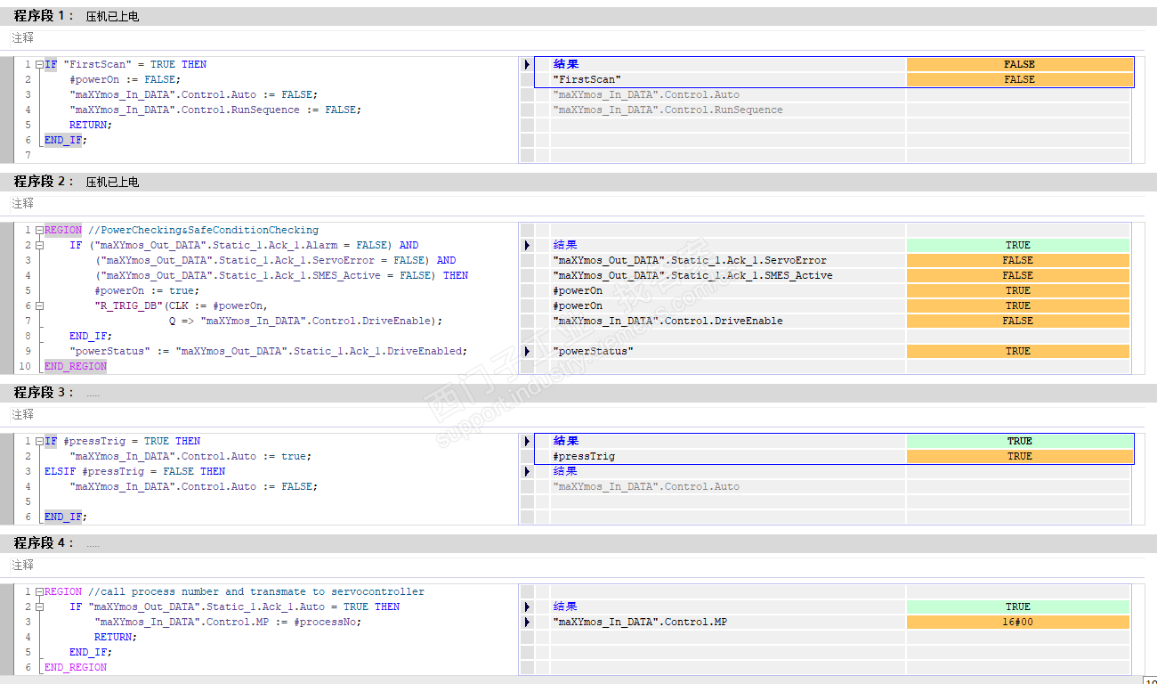1157x684 pixels.
Task: Click the arrow beside network 4 结果 row
Action: tap(527, 607)
